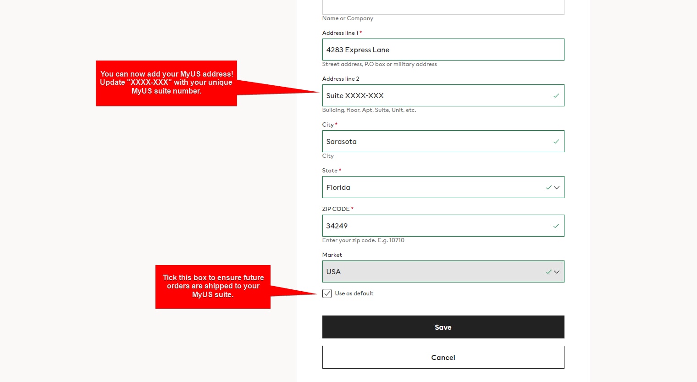Tick the Use as default checkbox

[327, 293]
